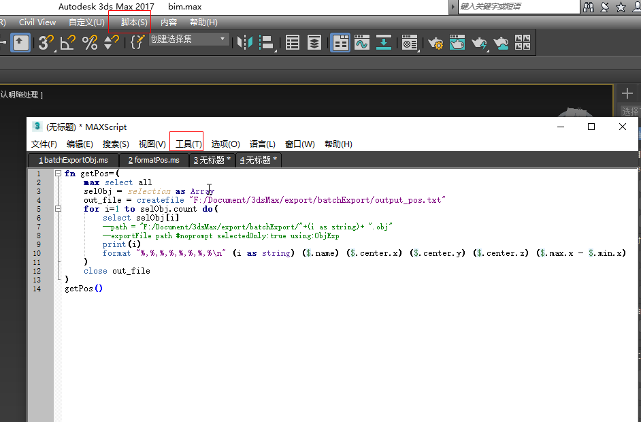
Task: Switch to the 4 无标题 tab
Action: [x=259, y=161]
